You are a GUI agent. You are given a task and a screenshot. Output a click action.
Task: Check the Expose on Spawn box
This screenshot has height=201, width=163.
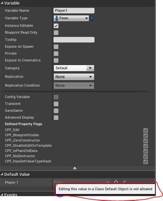(56, 47)
